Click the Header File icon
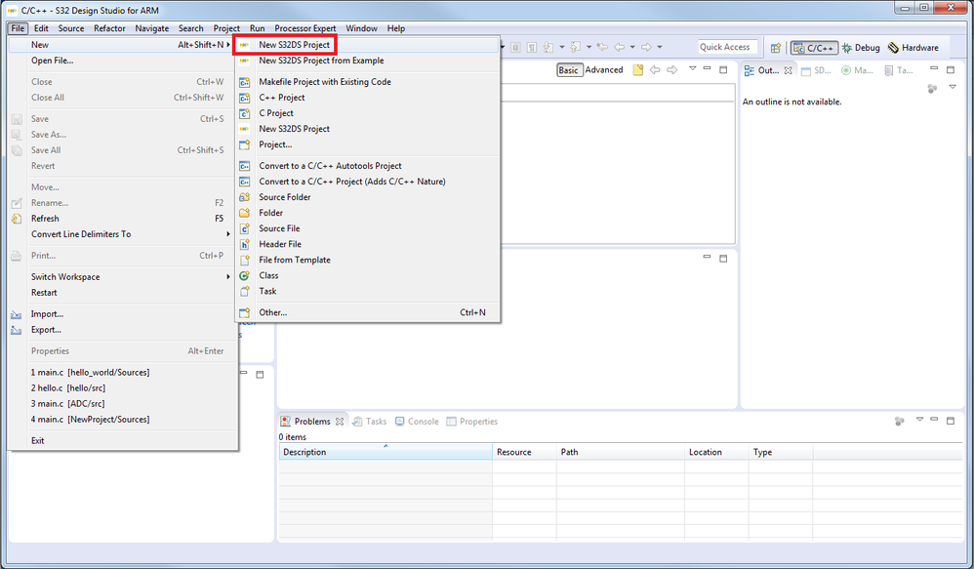This screenshot has height=569, width=974. click(245, 244)
